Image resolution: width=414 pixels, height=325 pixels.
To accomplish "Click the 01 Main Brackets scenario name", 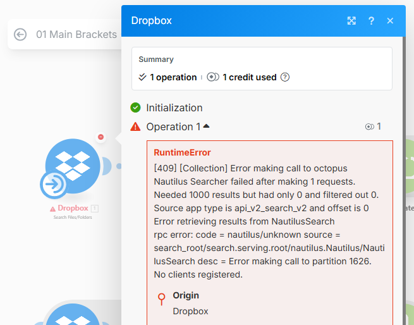I will (76, 34).
